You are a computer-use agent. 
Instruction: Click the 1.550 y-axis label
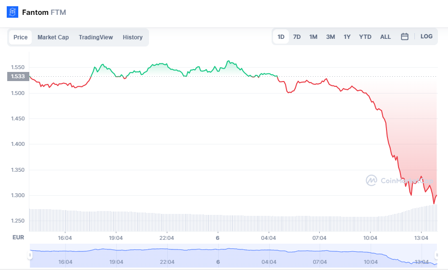point(18,67)
